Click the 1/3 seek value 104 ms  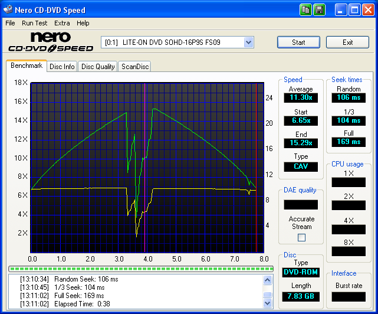(x=349, y=120)
